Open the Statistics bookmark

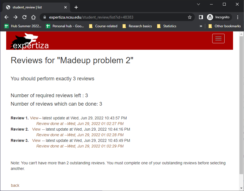point(167,26)
